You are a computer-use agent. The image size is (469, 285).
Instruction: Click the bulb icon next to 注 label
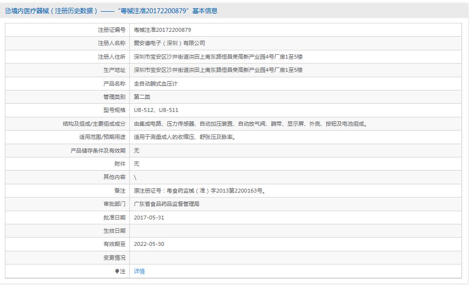point(116,271)
